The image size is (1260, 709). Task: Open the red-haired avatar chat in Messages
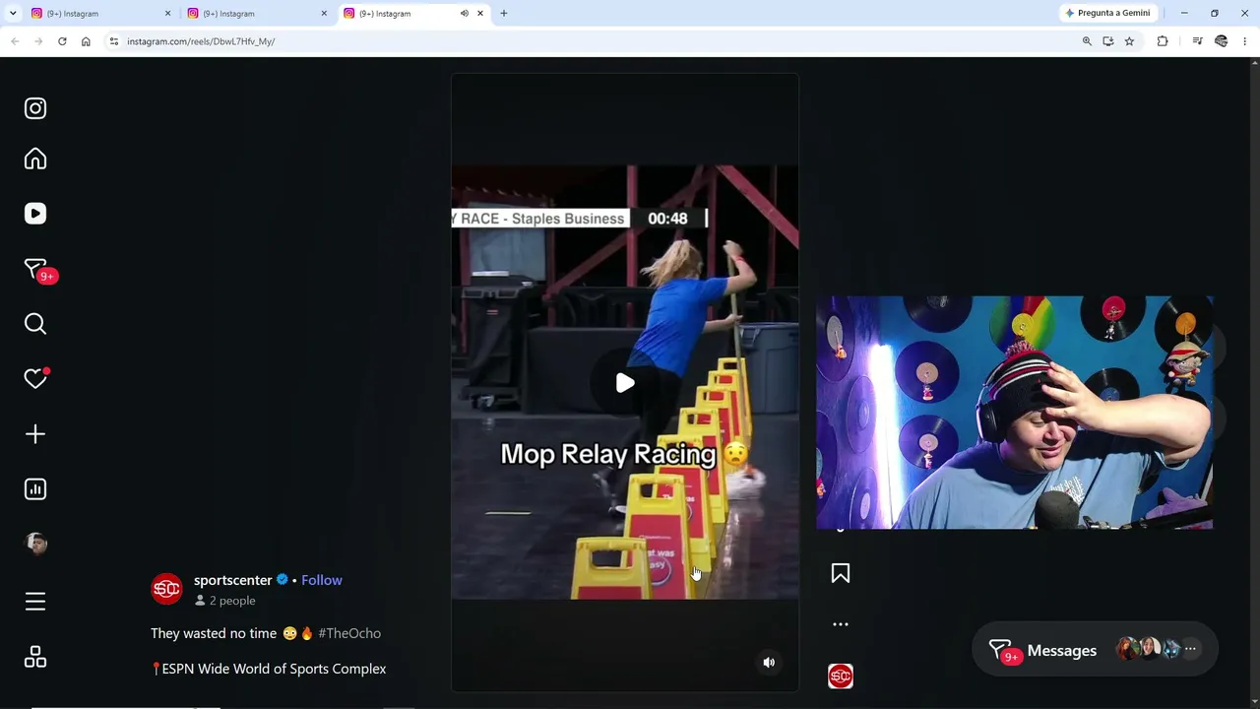coord(1127,648)
